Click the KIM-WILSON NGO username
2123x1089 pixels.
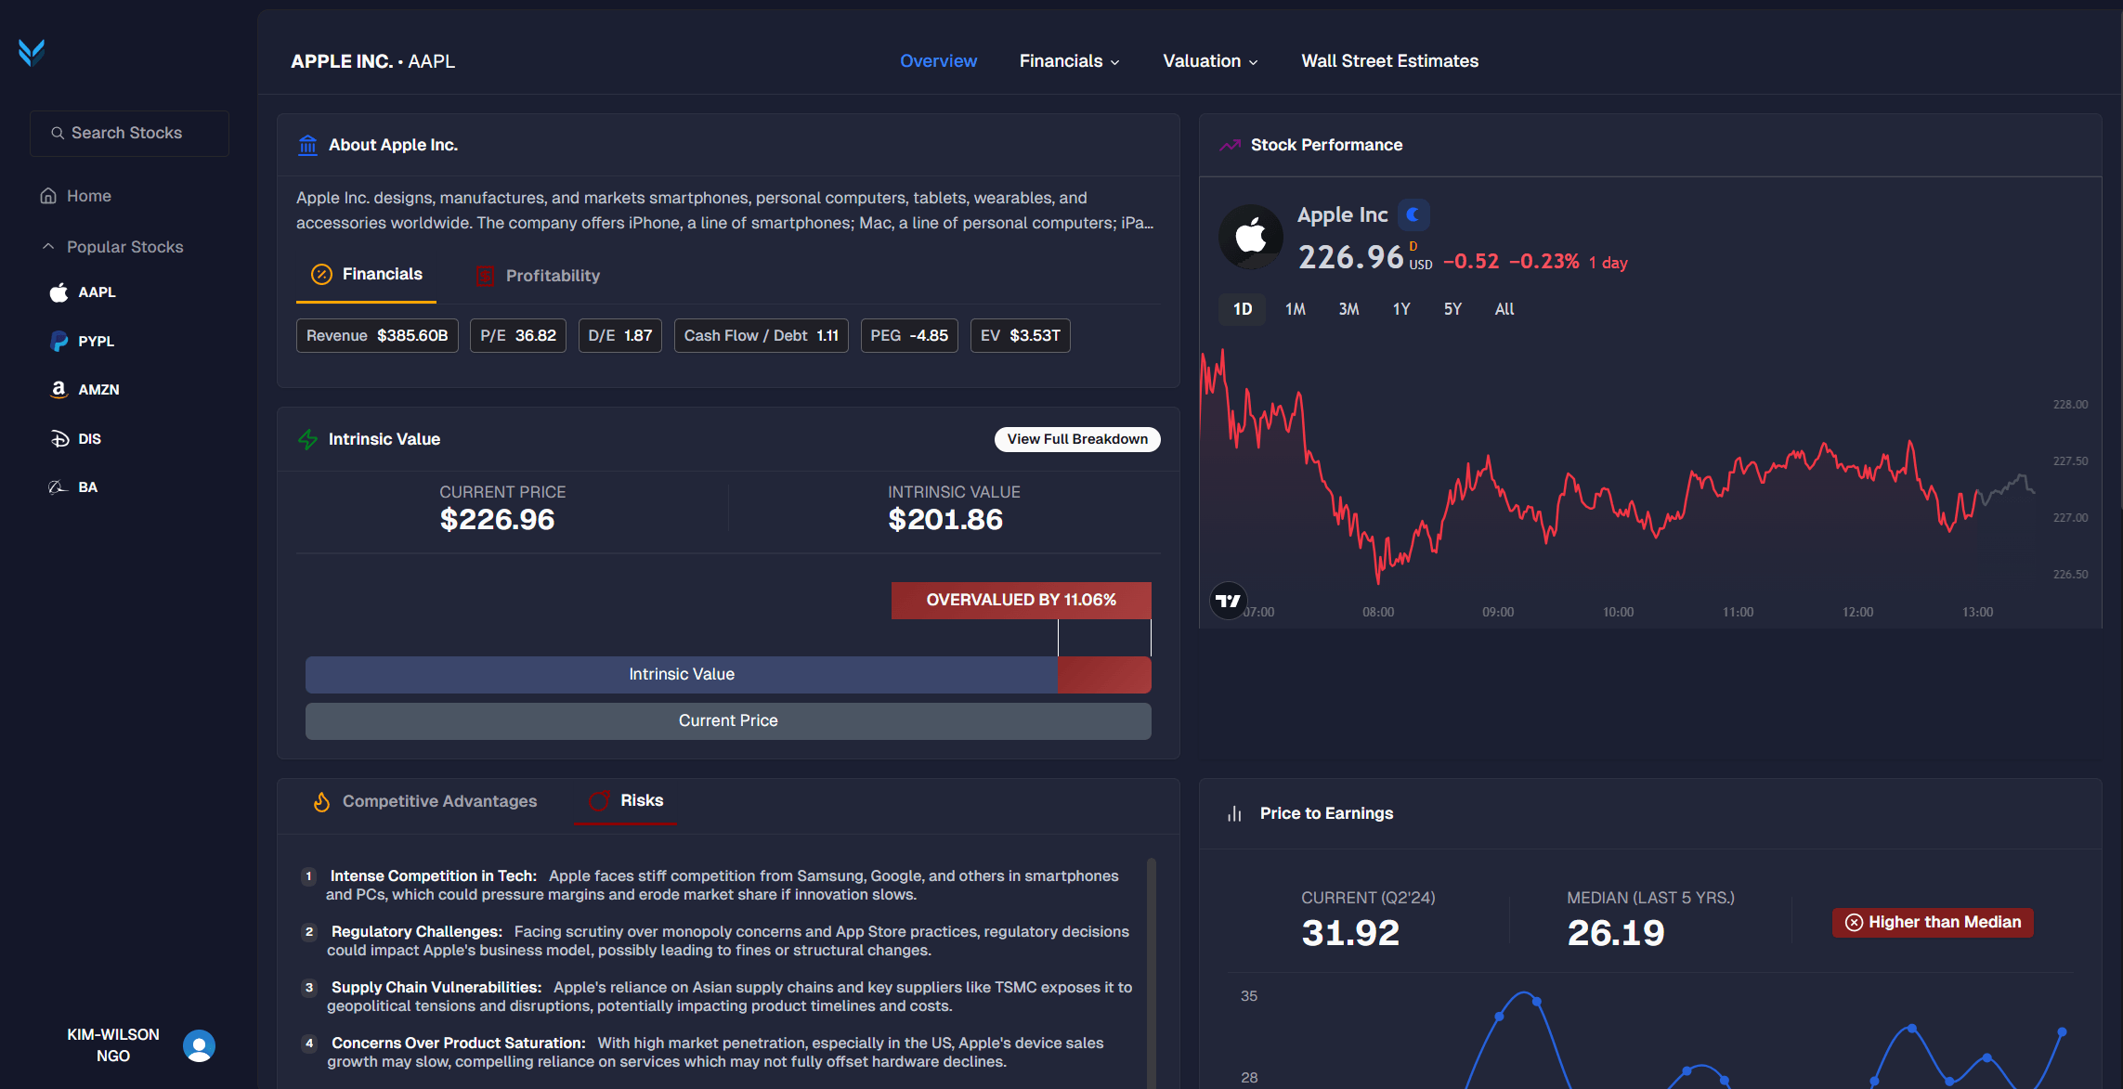[113, 1045]
